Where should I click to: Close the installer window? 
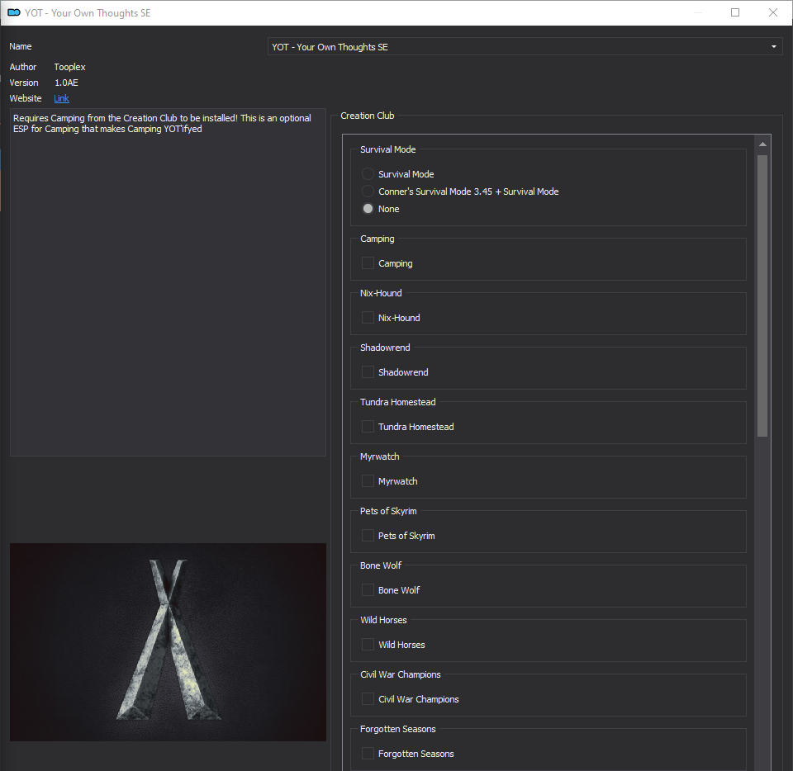(773, 12)
